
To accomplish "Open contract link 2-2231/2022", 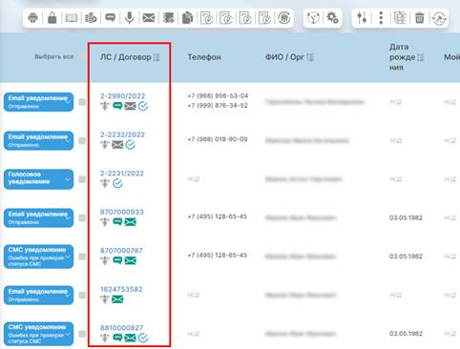I will pos(122,174).
